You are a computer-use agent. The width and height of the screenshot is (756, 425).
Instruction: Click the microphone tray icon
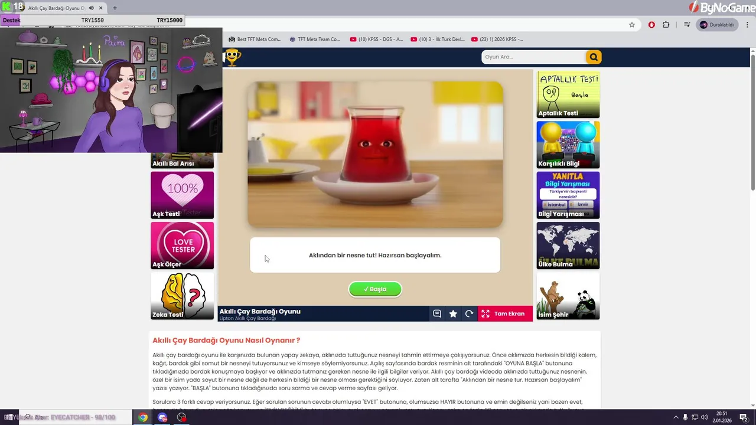(x=685, y=417)
